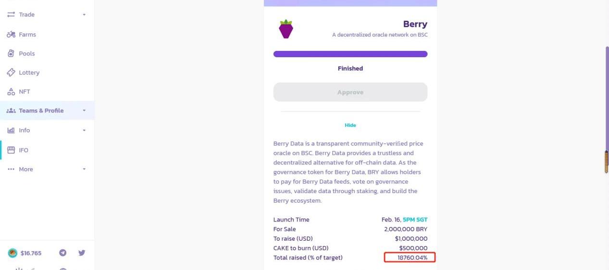This screenshot has width=609, height=270.
Task: Click the IFO storefront icon
Action: [11, 150]
